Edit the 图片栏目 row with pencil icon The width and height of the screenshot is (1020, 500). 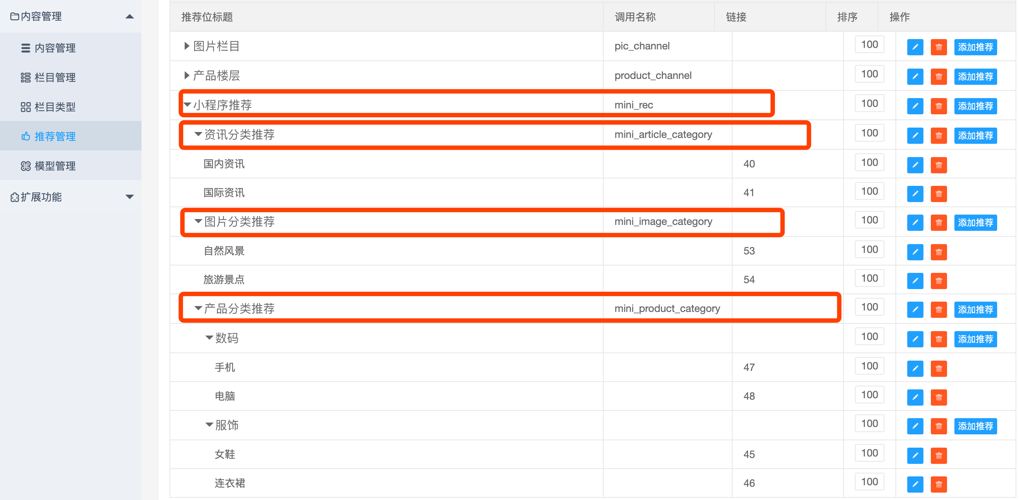pos(915,47)
